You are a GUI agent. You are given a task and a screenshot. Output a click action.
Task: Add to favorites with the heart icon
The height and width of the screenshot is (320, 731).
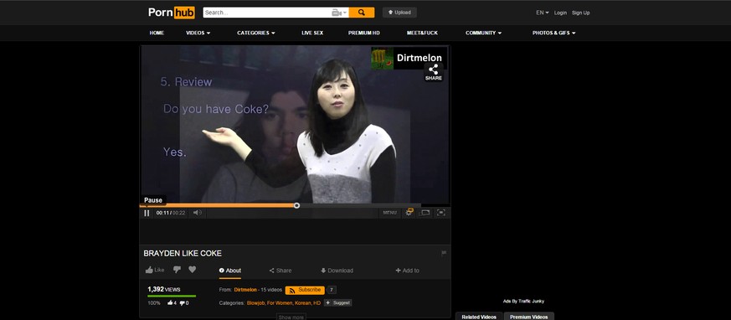(192, 270)
